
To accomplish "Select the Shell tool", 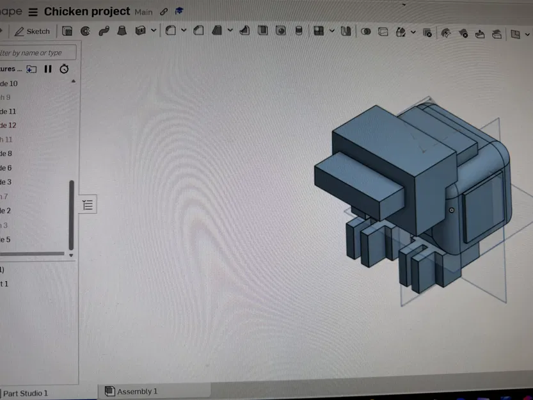I will click(264, 31).
